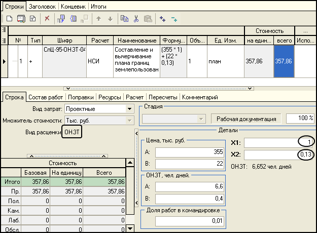
Task: Click the cell СпЦ-95-ОНЗТ-04 in Шифр column
Action: point(64,61)
